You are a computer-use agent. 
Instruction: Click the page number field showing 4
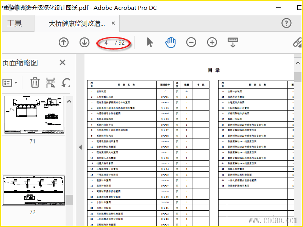click(106, 43)
